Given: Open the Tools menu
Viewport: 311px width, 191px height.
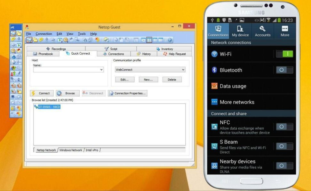Looking at the screenshot, I should click(x=82, y=34).
